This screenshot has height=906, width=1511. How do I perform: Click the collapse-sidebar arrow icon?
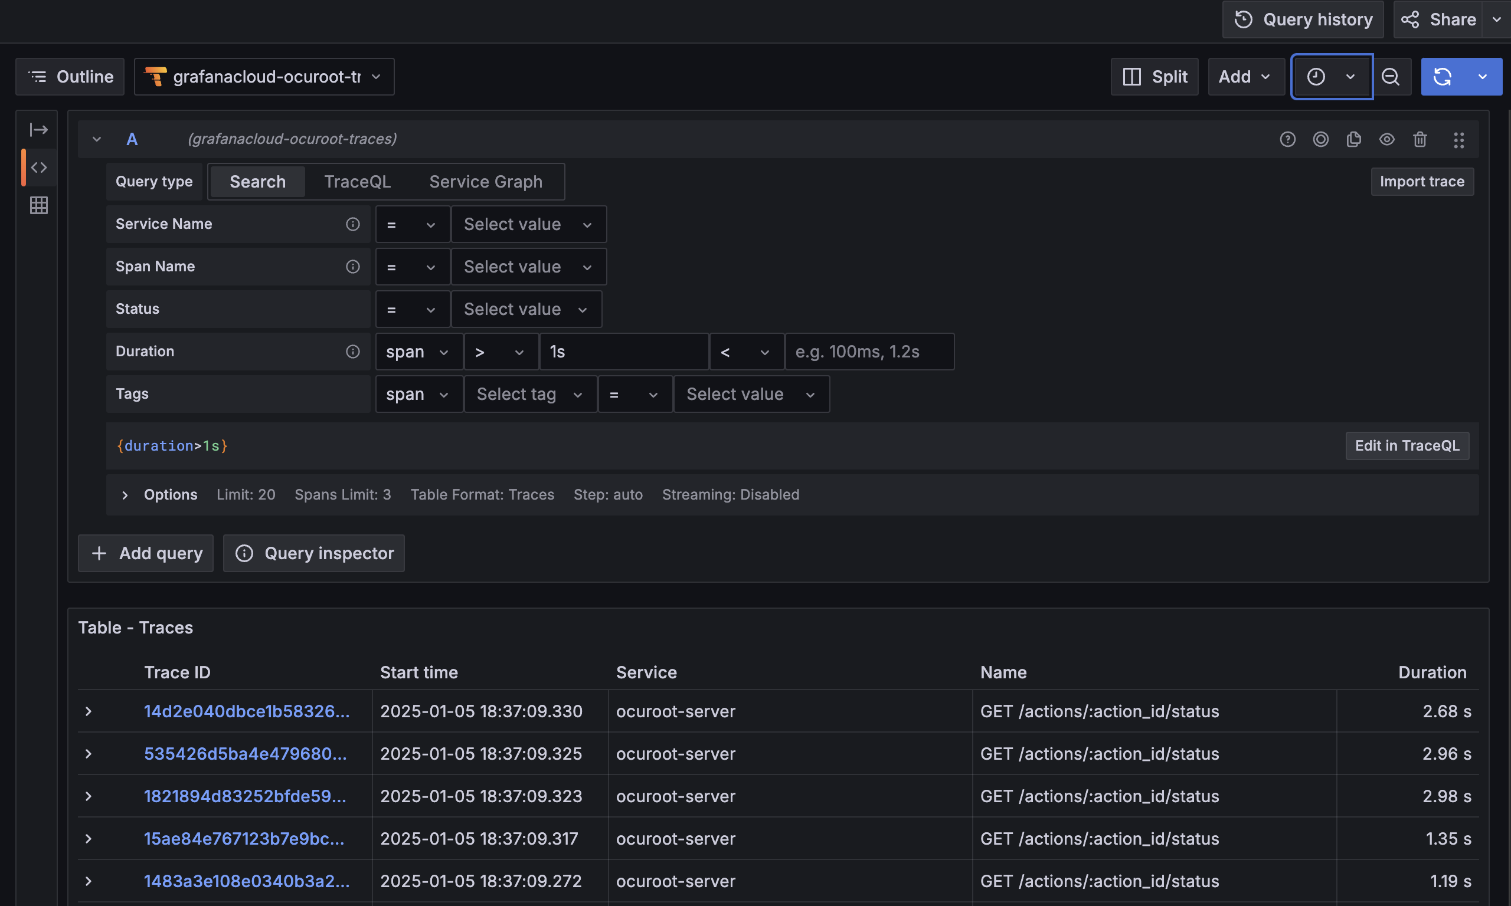click(x=38, y=129)
